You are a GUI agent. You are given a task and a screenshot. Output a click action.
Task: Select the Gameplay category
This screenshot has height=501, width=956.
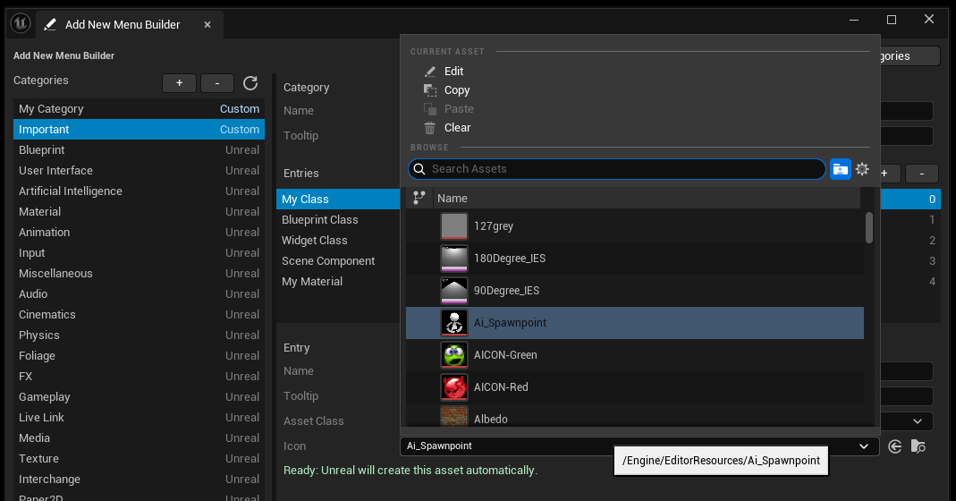click(x=139, y=397)
